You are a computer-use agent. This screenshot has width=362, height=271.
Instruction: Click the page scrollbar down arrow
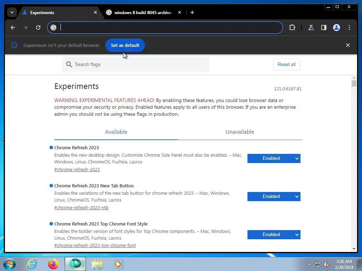point(354,249)
